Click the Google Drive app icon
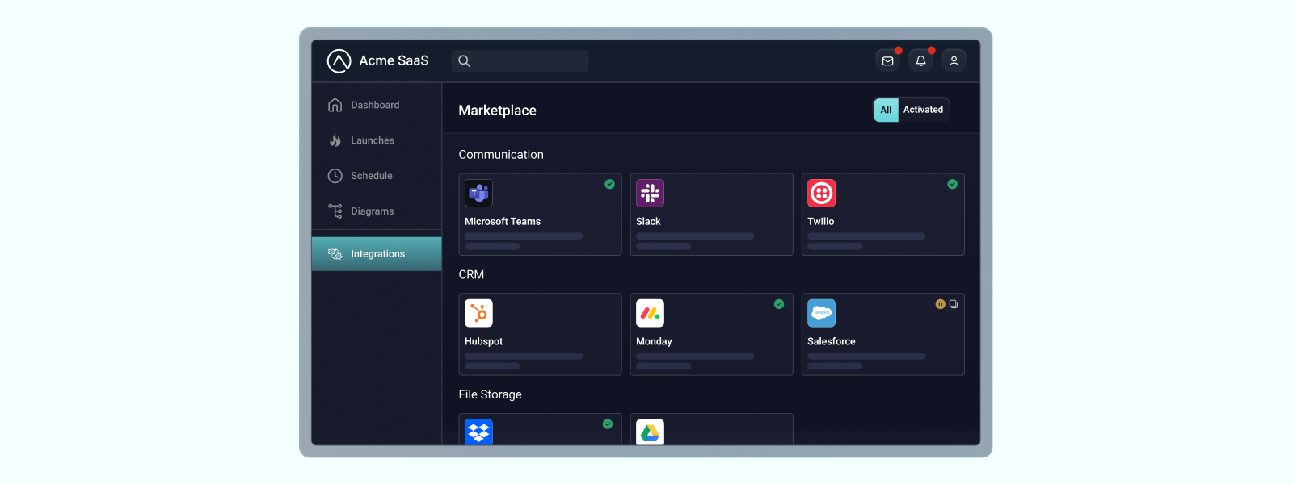This screenshot has width=1293, height=484. [x=650, y=432]
